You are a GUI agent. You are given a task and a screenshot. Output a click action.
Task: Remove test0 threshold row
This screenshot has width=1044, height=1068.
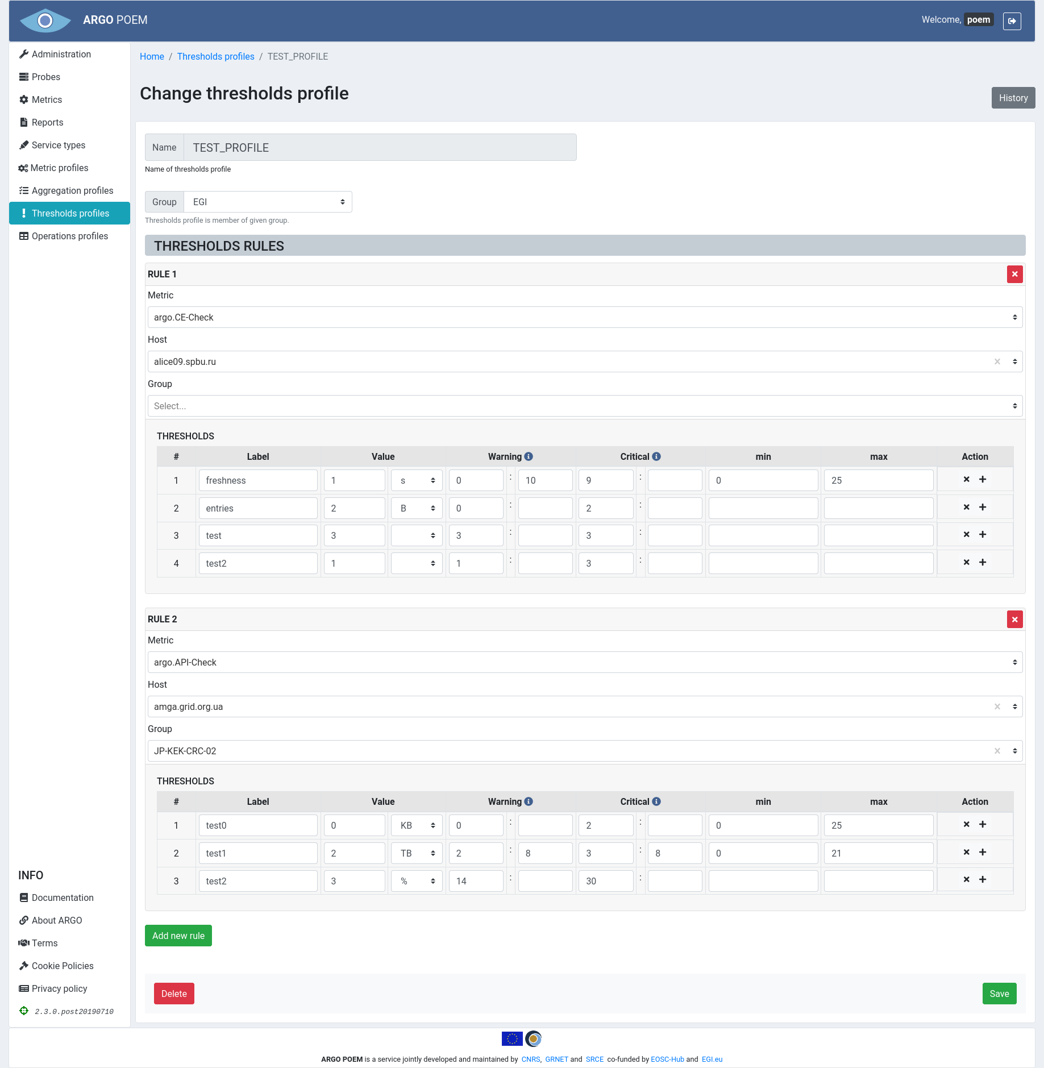(x=966, y=824)
